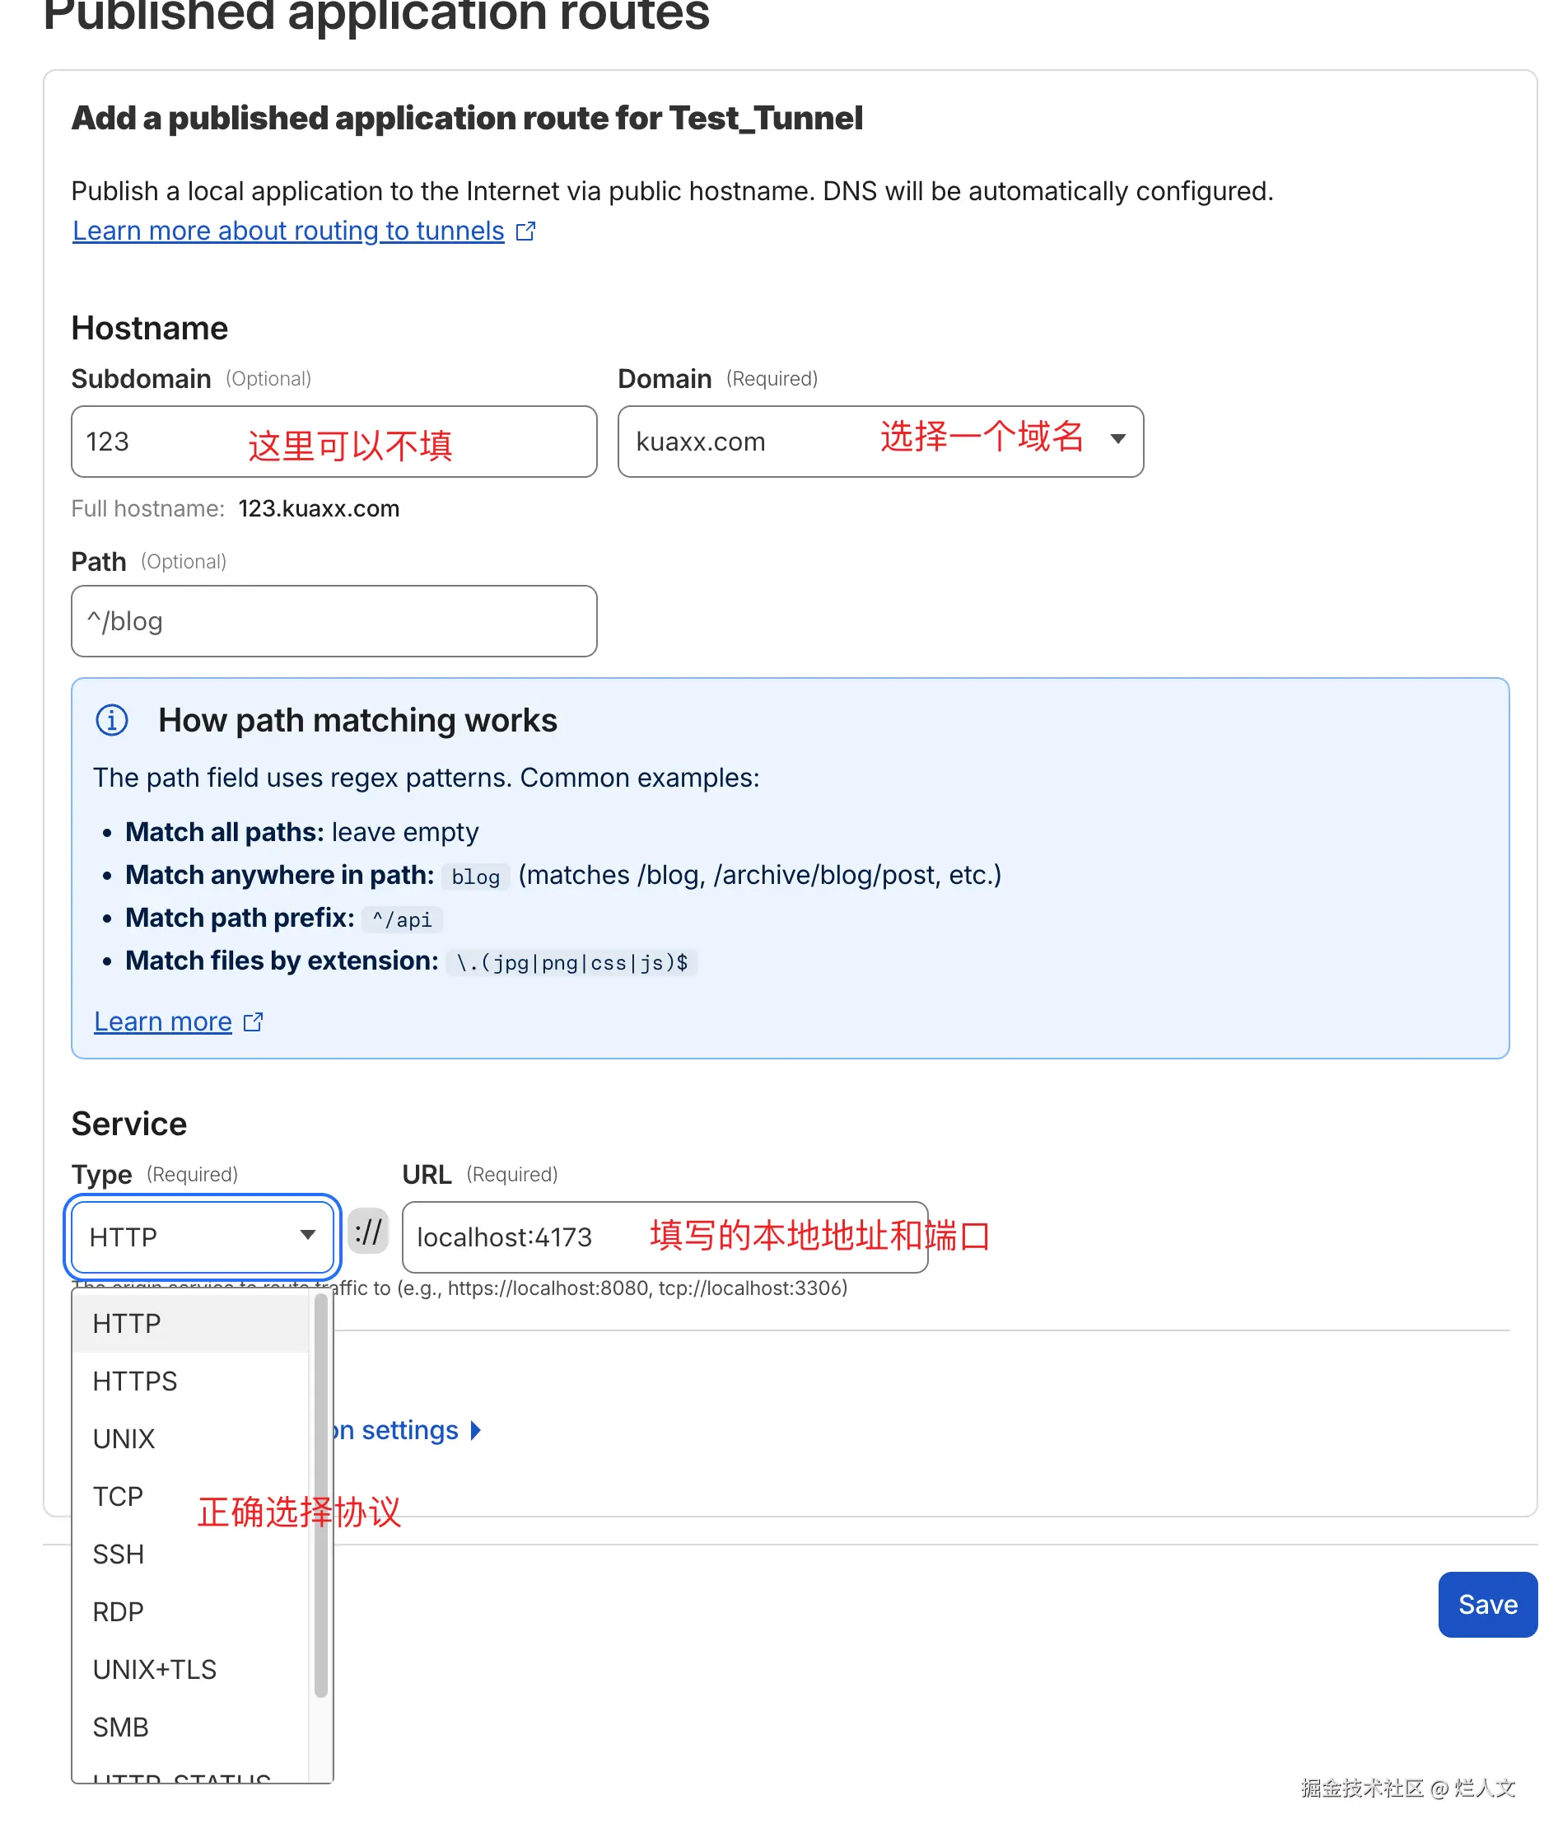Choose UNIX service type option

click(x=124, y=1439)
